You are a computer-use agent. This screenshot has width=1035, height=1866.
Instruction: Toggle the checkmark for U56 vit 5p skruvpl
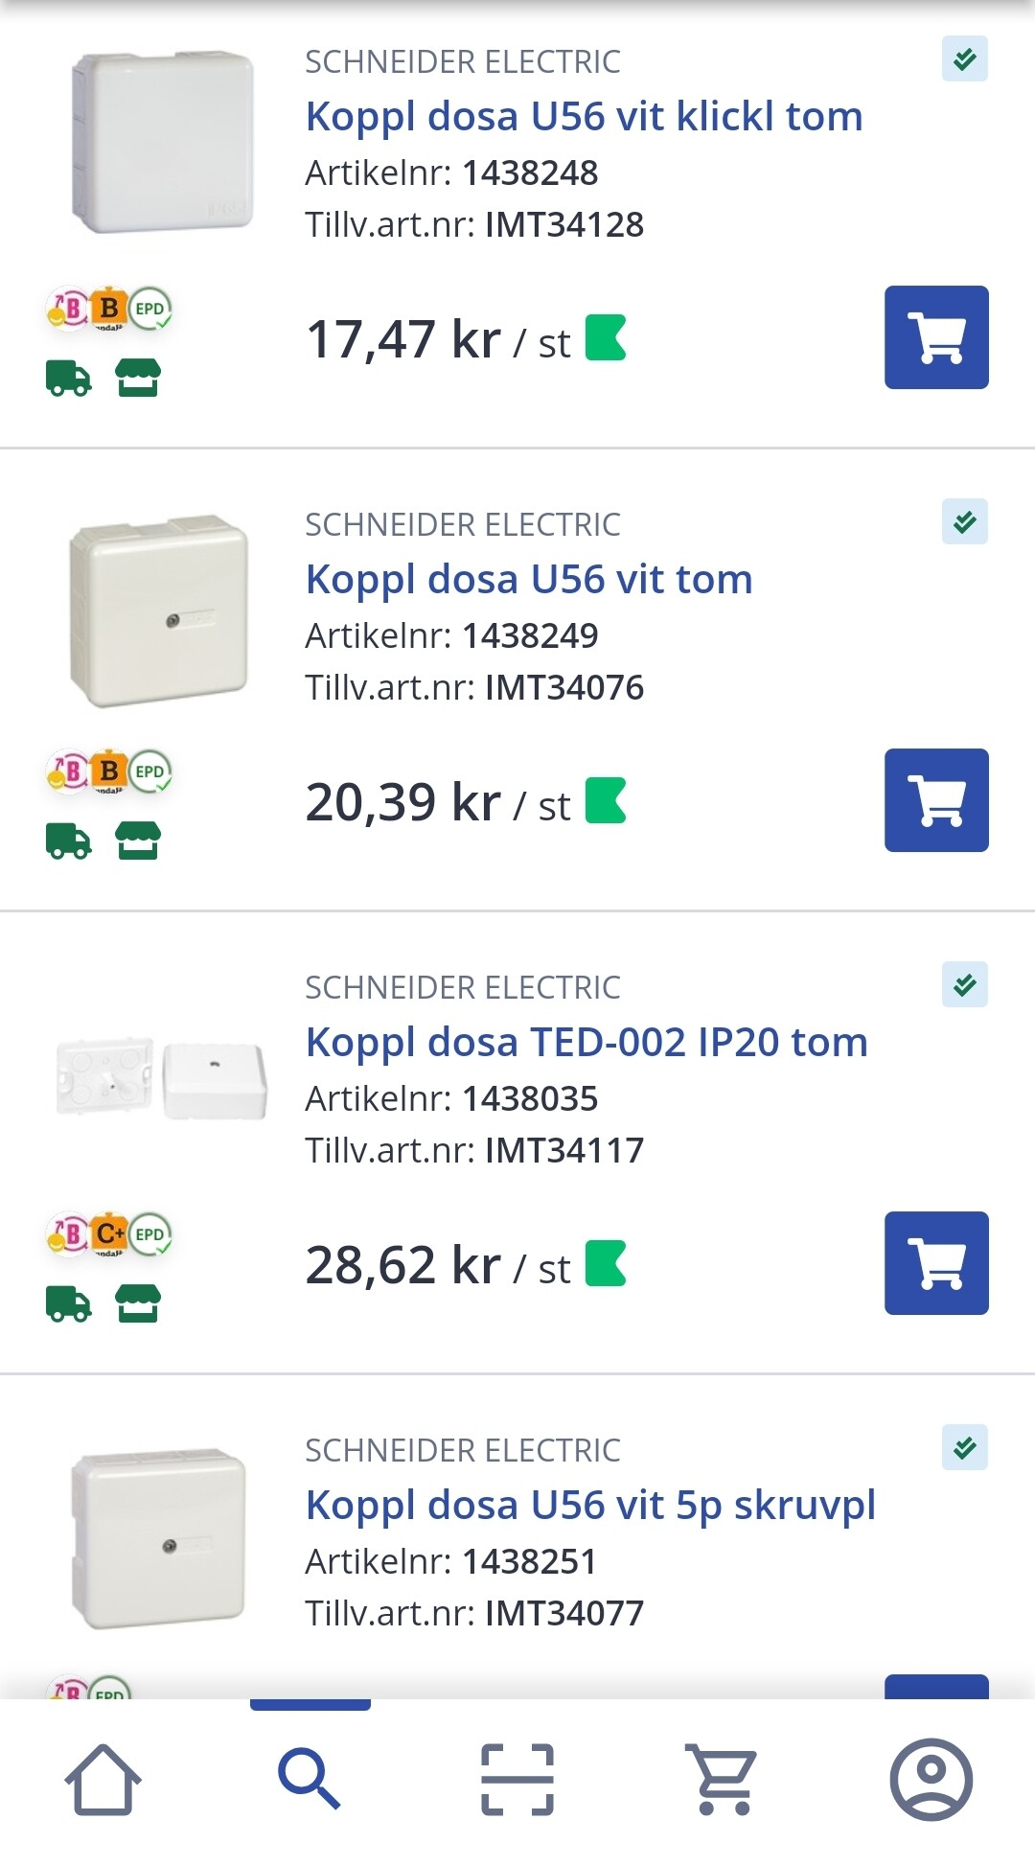click(964, 1448)
